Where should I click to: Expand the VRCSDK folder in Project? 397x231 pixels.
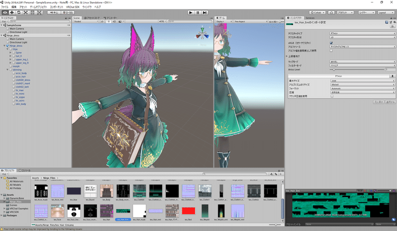pos(4,212)
